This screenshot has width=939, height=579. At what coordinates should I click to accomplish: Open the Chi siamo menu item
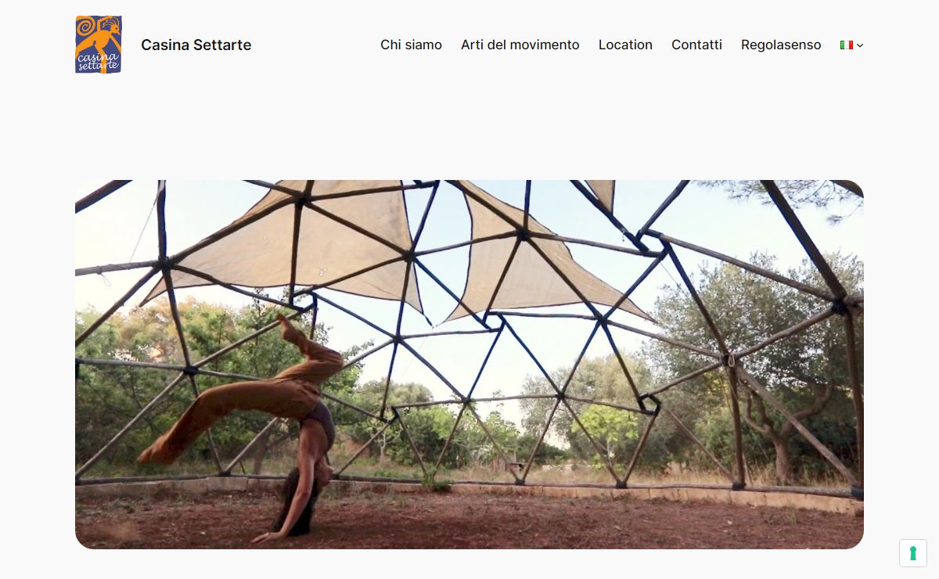pyautogui.click(x=411, y=45)
